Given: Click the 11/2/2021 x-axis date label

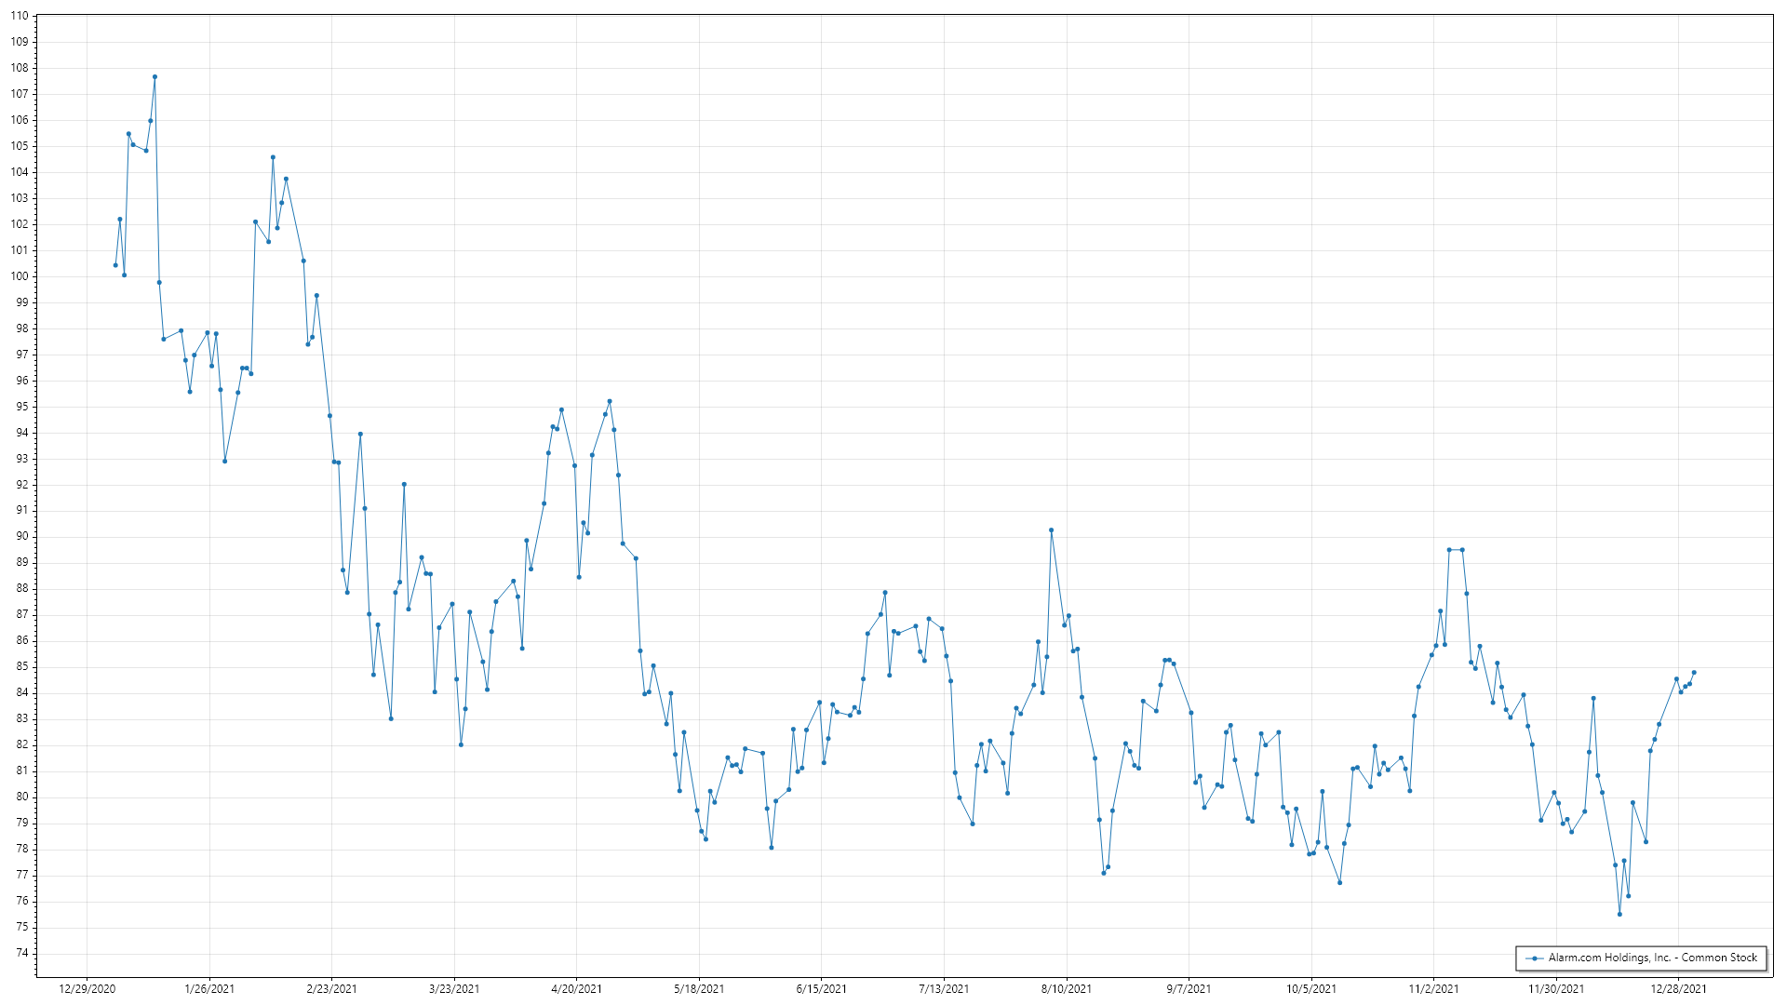Looking at the screenshot, I should coord(1433,988).
